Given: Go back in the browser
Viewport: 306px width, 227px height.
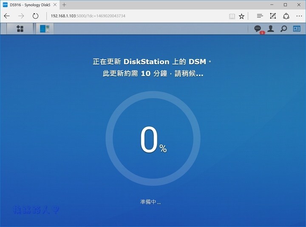Looking at the screenshot, I should point(7,16).
